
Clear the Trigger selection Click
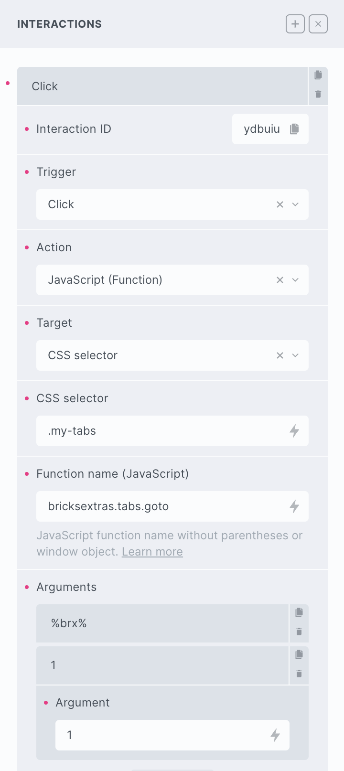280,204
